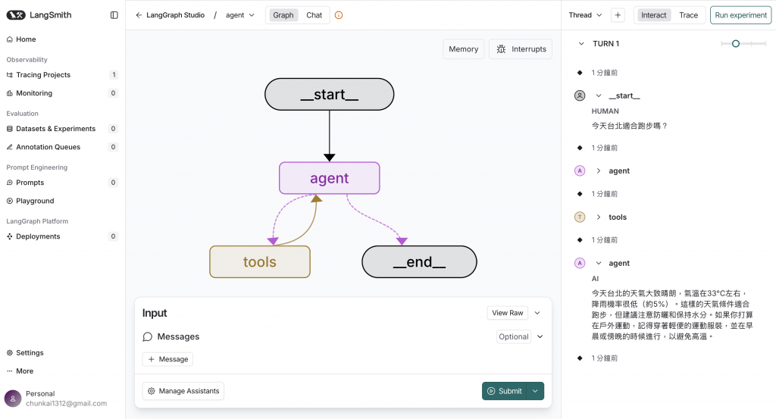Click the HUMAN message text 今天台北適合跑步嗎？
This screenshot has height=419, width=776.
[x=630, y=126]
